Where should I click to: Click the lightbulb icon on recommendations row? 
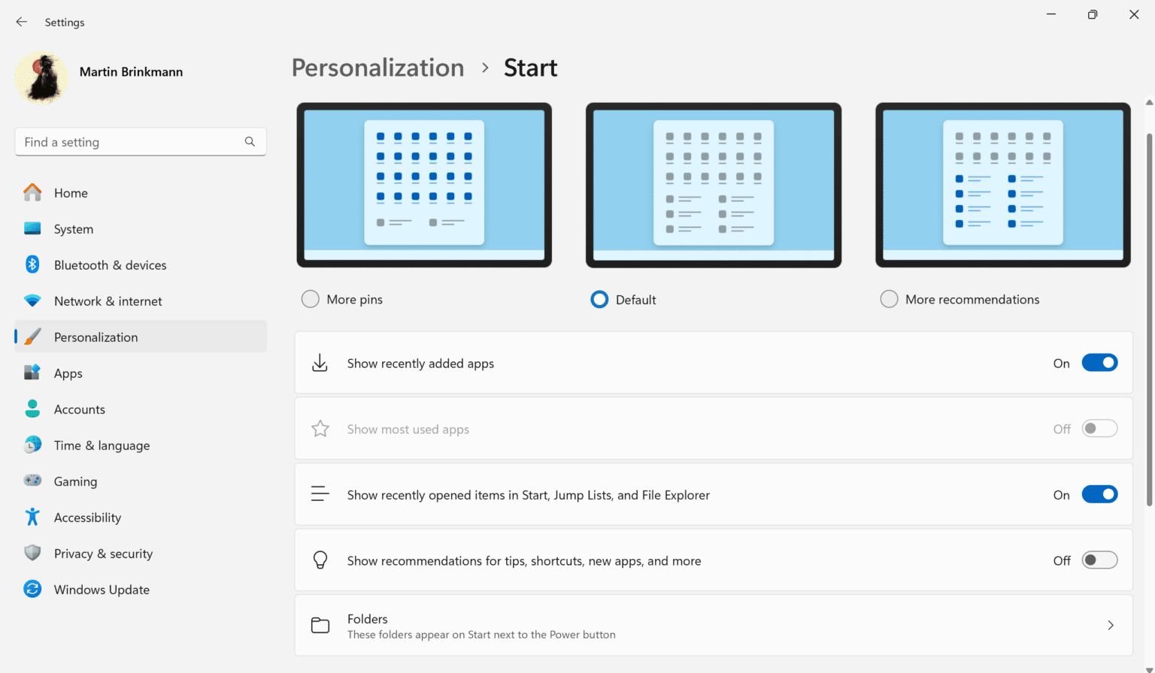[x=320, y=560]
